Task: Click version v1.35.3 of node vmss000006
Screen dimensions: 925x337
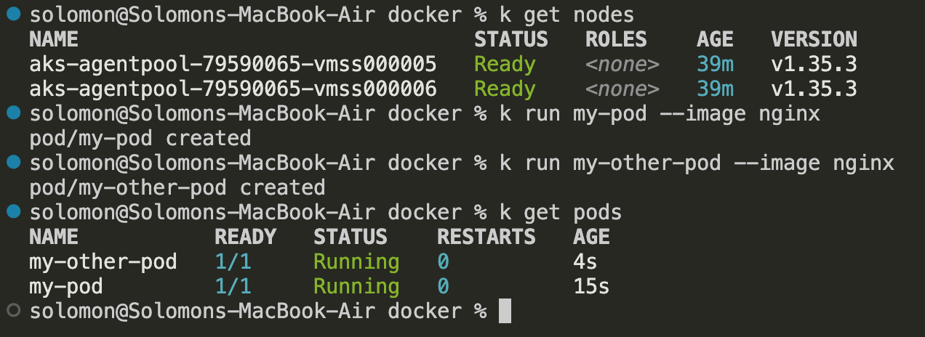Action: (814, 89)
